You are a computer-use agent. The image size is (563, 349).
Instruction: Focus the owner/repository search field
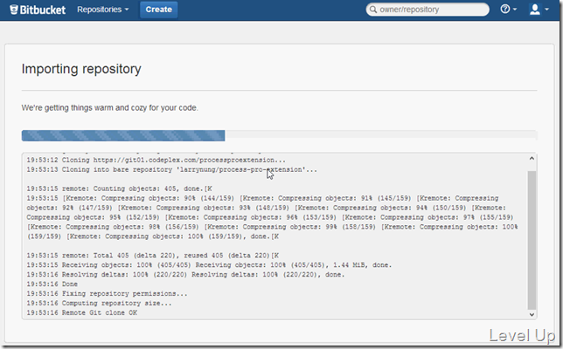pyautogui.click(x=427, y=10)
